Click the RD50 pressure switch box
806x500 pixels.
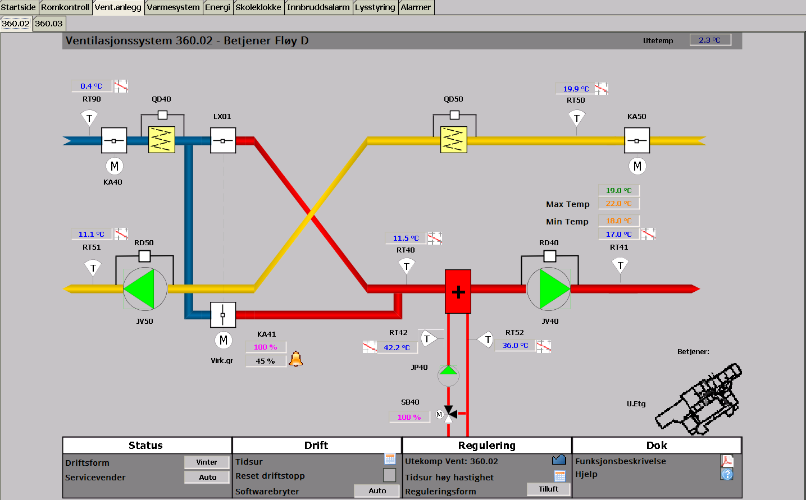coord(144,256)
